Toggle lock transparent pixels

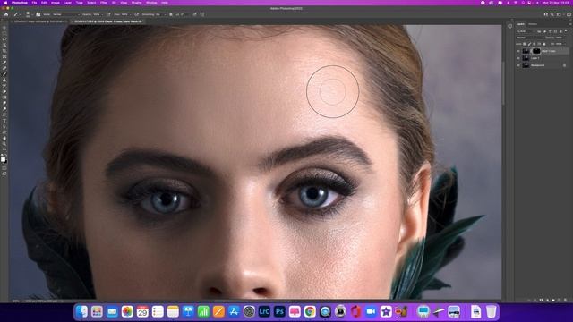tap(524, 44)
